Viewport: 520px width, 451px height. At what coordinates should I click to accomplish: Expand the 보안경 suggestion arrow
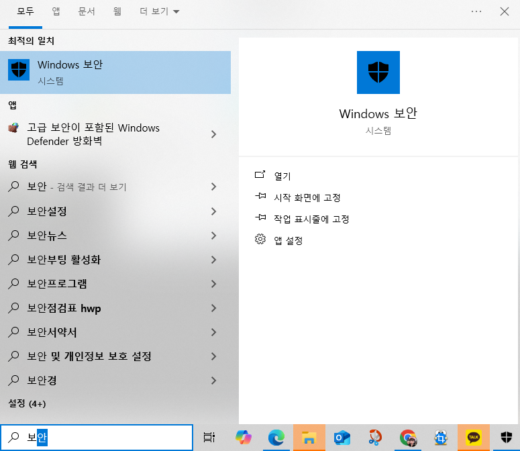click(x=213, y=381)
